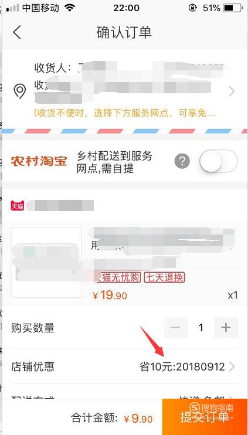
Task: Submit order with 提交订单 button
Action: pyautogui.click(x=205, y=417)
